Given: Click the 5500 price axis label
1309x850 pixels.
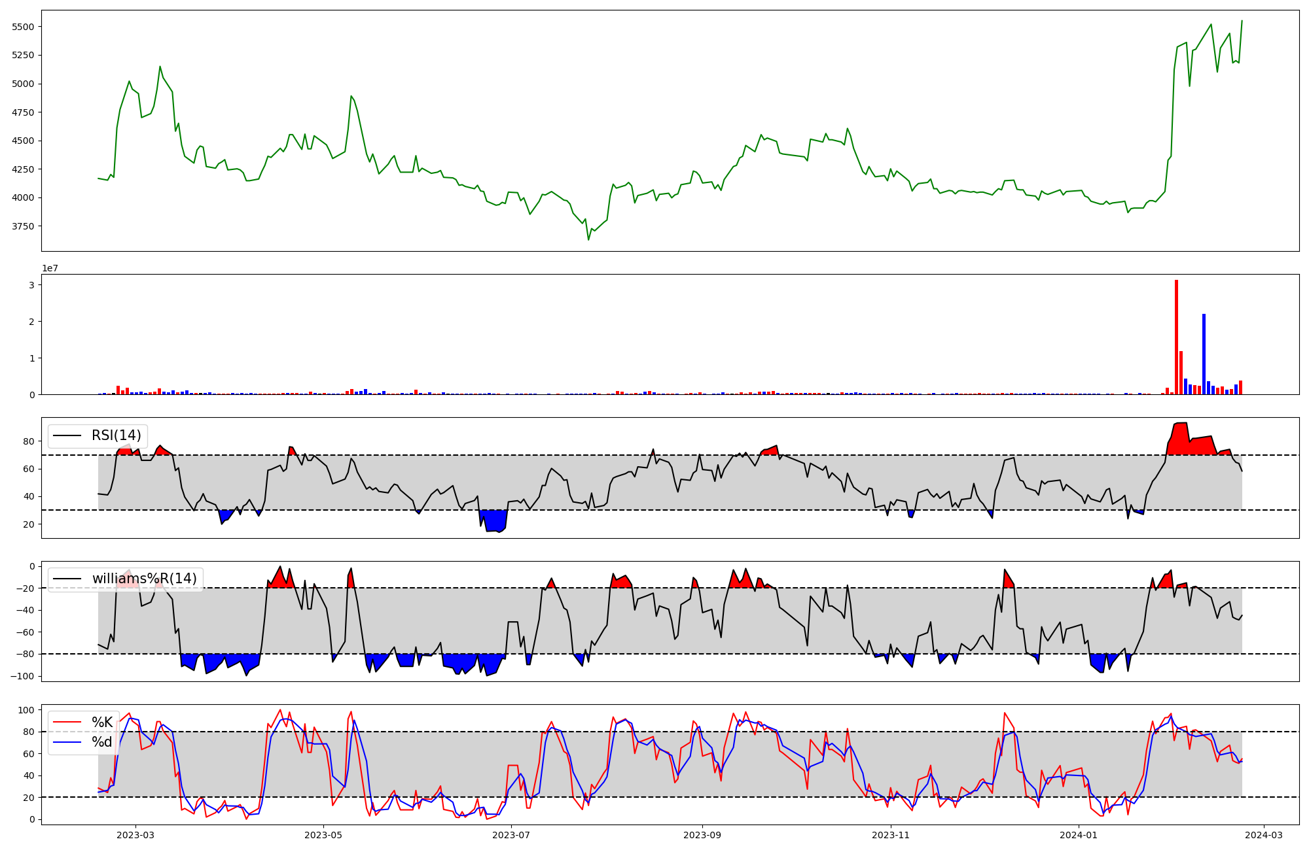Looking at the screenshot, I should pyautogui.click(x=23, y=27).
